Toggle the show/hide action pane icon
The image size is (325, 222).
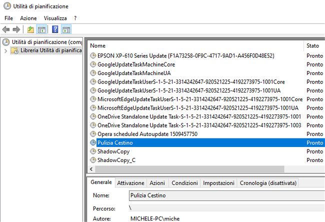coord(66,29)
